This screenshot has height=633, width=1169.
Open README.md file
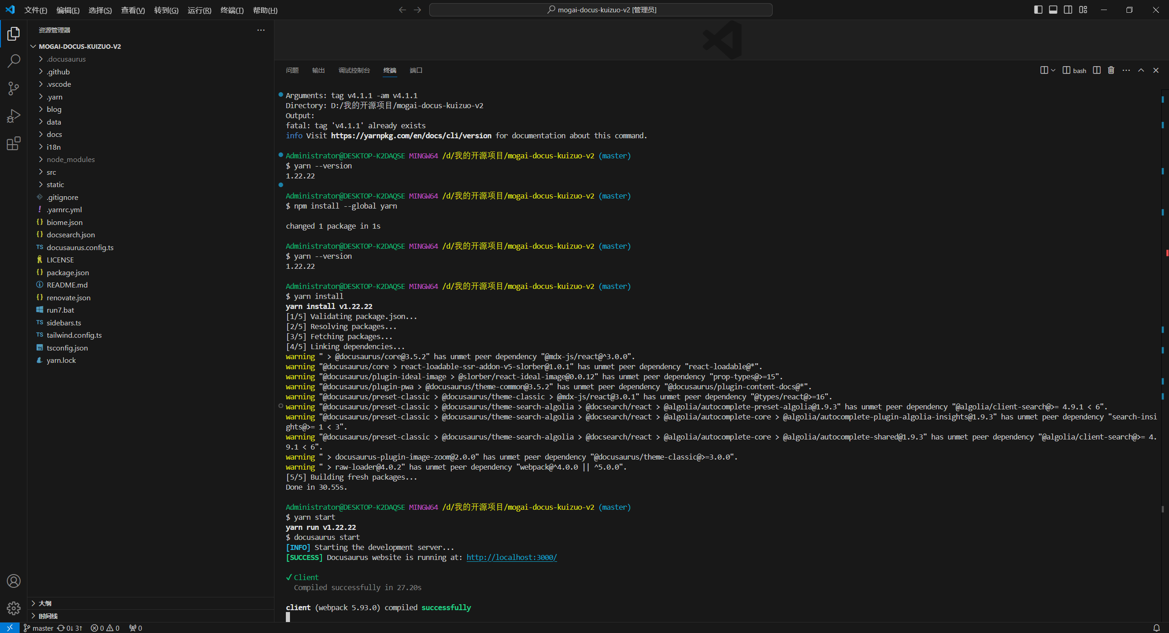click(151, 285)
